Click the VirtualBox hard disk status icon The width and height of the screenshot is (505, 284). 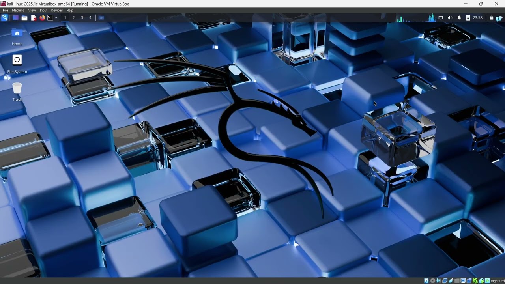coord(426,281)
